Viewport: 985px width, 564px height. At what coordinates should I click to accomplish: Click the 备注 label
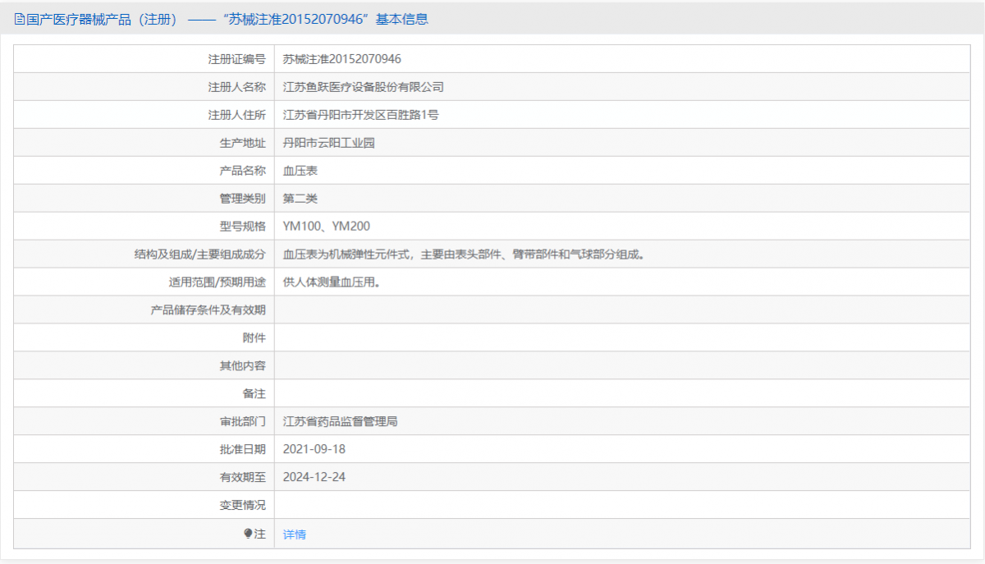pyautogui.click(x=254, y=394)
